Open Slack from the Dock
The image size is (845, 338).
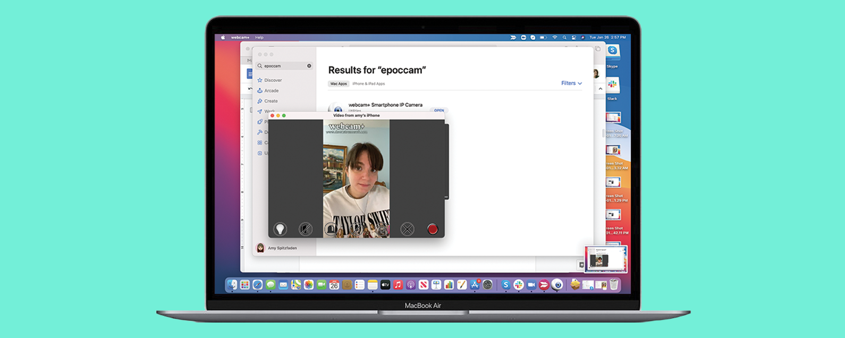519,285
